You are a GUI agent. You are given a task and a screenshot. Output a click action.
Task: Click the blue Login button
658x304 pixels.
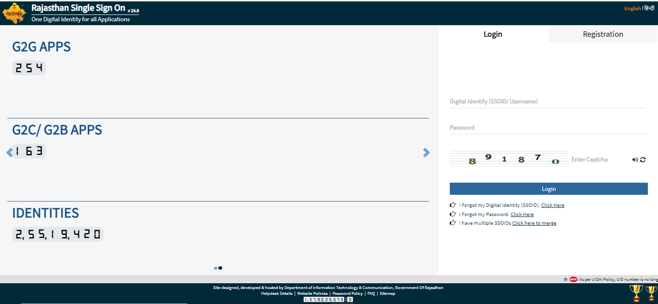pos(549,189)
